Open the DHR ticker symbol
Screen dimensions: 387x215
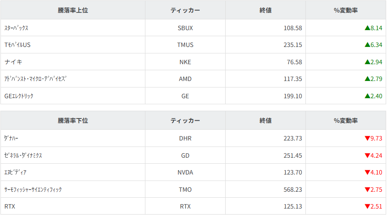[185, 138]
